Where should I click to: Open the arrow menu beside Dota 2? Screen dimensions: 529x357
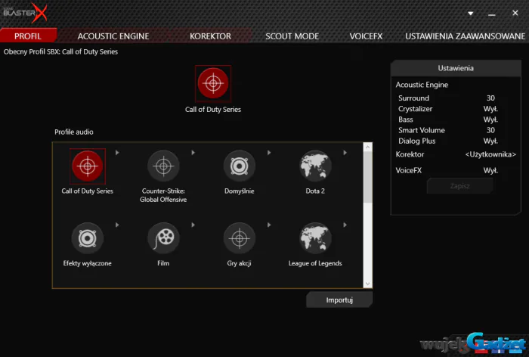[345, 153]
